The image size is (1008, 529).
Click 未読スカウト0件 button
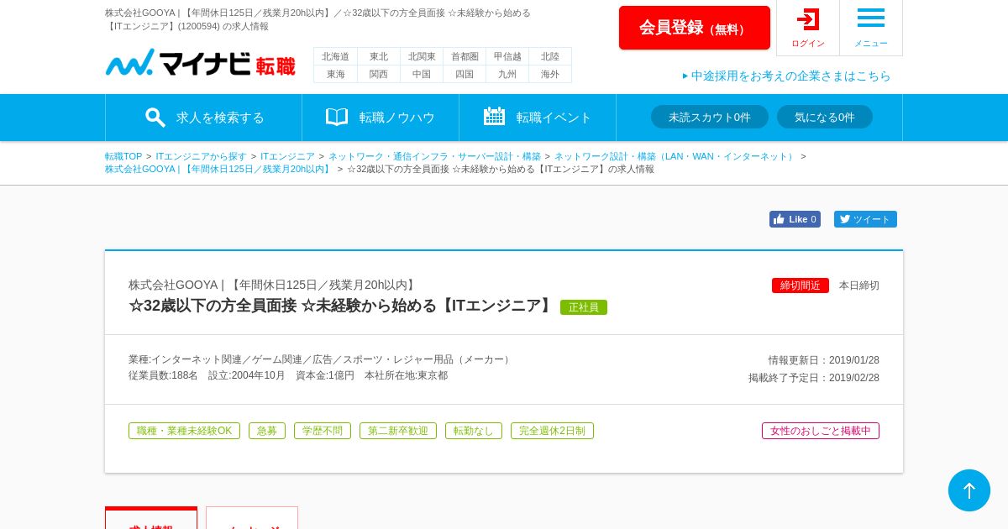point(710,117)
